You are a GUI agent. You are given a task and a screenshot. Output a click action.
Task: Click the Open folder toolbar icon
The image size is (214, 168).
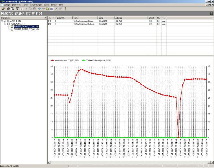pos(3,9)
